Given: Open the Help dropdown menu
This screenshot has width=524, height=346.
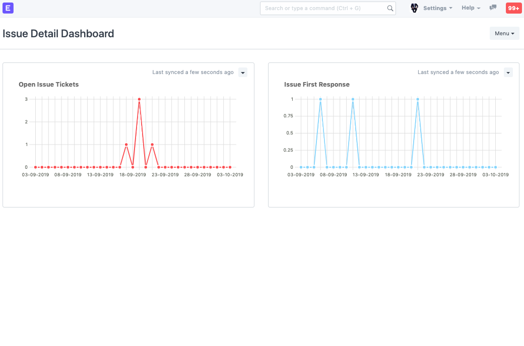Looking at the screenshot, I should coord(471,8).
